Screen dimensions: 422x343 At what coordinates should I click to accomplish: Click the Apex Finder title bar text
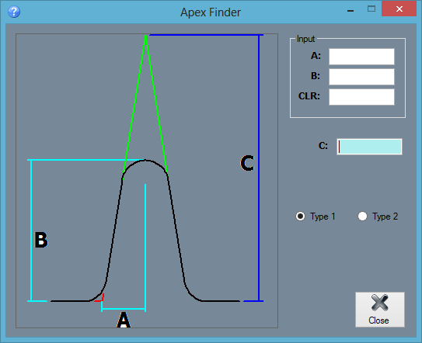click(x=211, y=12)
